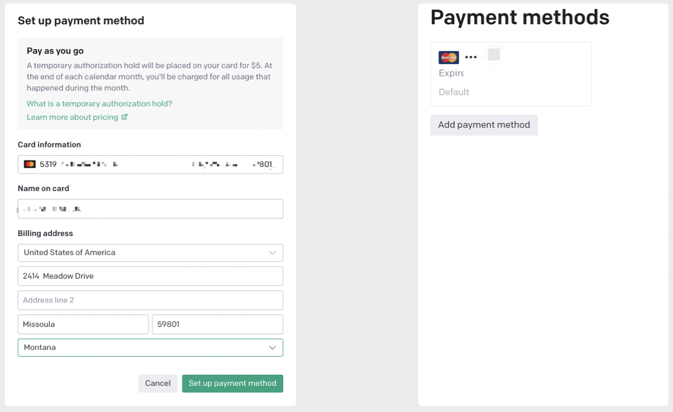Open United States of America country selector
The width and height of the screenshot is (673, 412).
click(x=142, y=253)
